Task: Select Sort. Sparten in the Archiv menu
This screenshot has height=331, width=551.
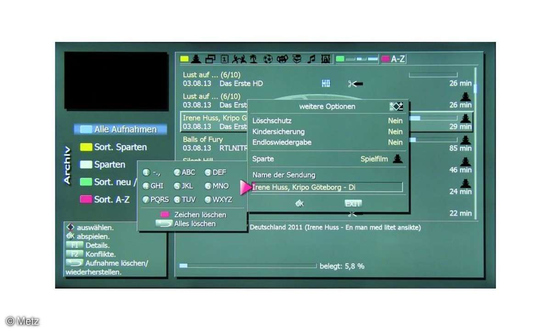Action: 113,147
